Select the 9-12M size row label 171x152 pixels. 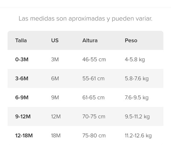(23, 116)
